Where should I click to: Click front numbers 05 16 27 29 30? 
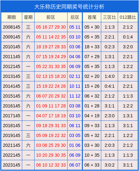tap(51, 27)
